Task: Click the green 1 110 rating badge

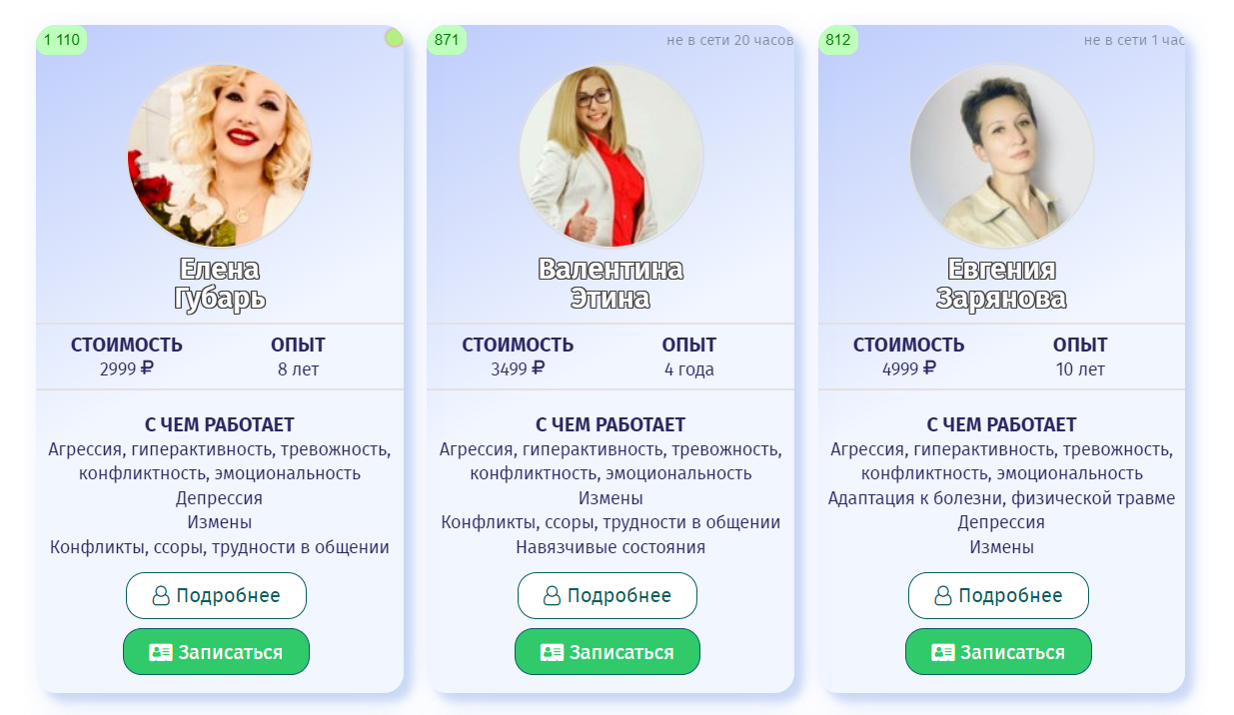Action: click(x=62, y=40)
